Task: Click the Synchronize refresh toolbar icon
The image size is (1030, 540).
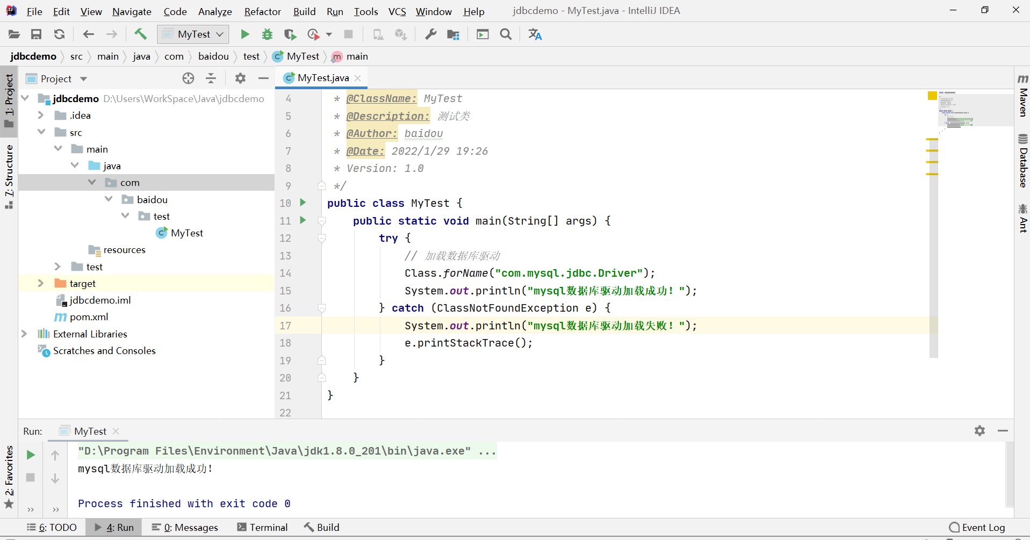Action: tap(60, 34)
